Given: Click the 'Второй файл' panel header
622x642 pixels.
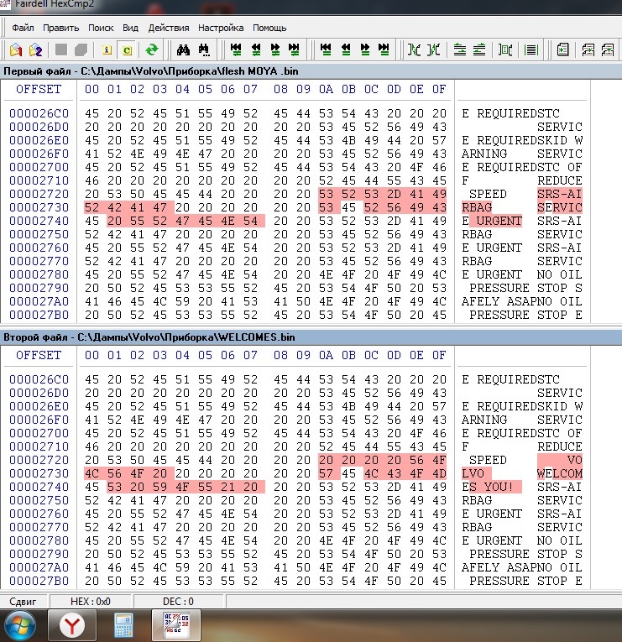Looking at the screenshot, I should [x=311, y=337].
